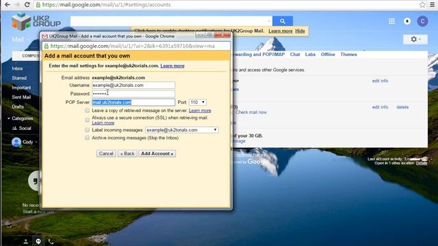Click Learn more in notifications banner

(x=280, y=31)
